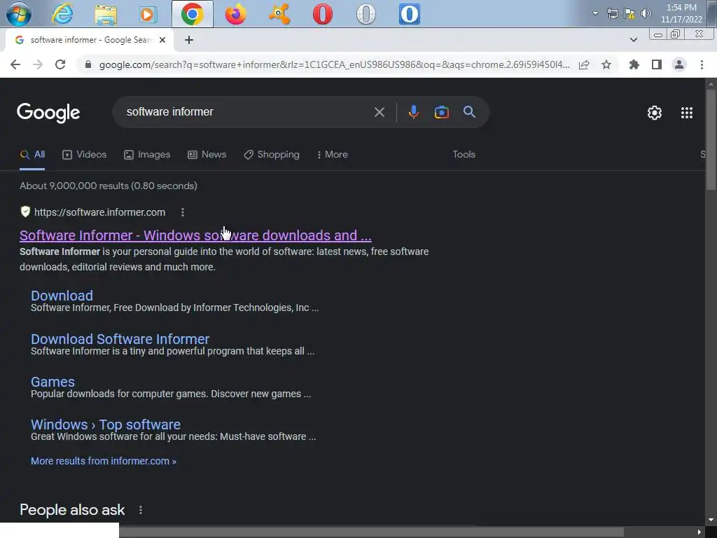The height and width of the screenshot is (538, 717).
Task: Open the clock showing 1:54 PM
Action: (x=681, y=13)
